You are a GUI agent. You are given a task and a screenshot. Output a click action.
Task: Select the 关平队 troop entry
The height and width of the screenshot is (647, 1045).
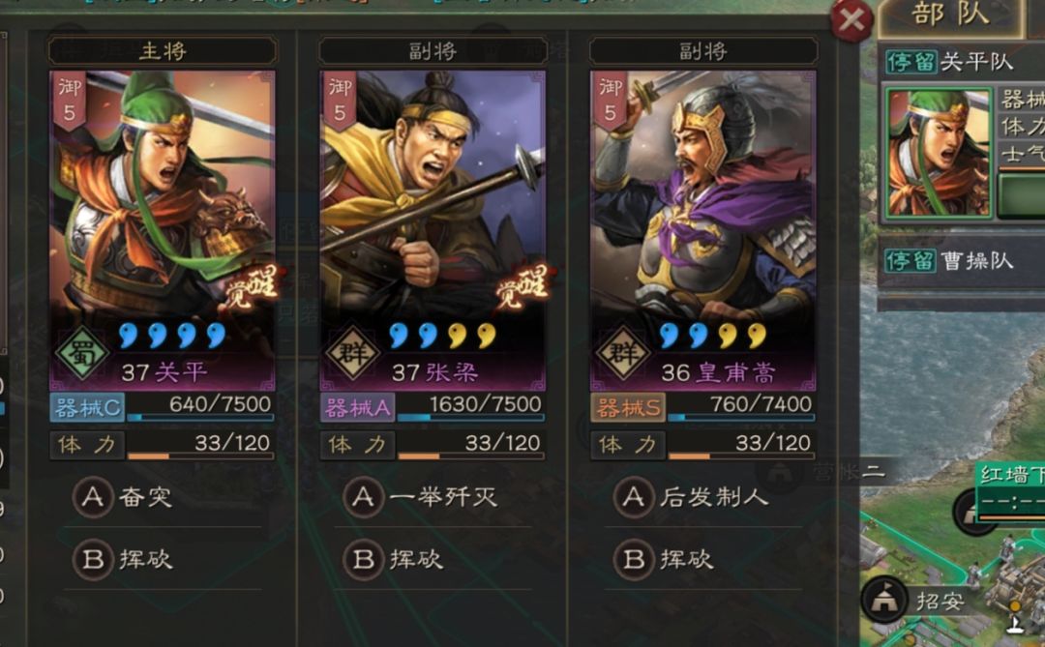(961, 63)
